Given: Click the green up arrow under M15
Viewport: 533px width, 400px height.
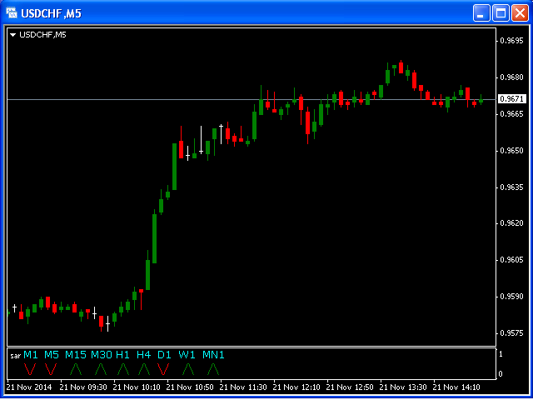Looking at the screenshot, I should click(76, 368).
